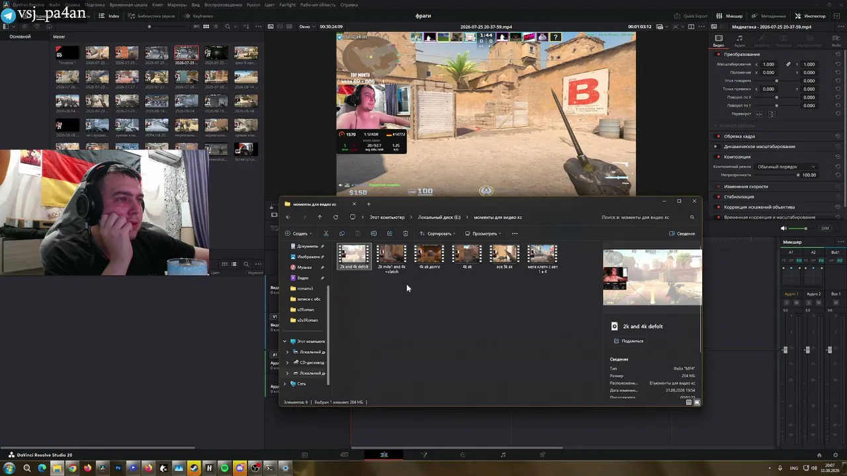Open the записи с обс folder in sidebar

pyautogui.click(x=305, y=299)
